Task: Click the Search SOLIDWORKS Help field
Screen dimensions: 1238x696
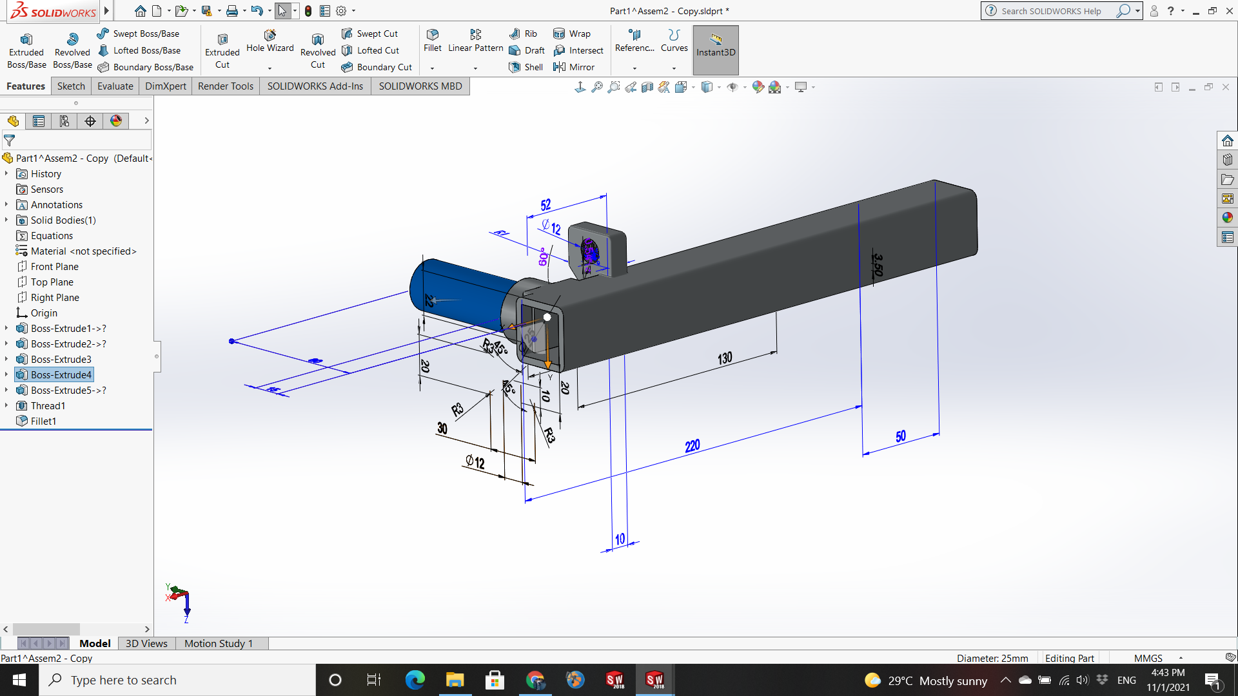Action: pyautogui.click(x=1052, y=11)
